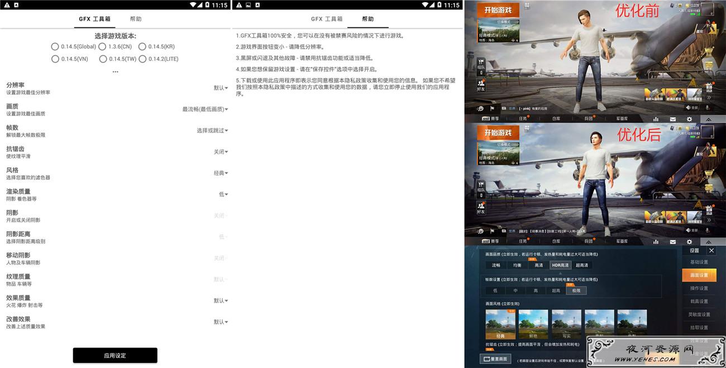Open 帧数 FPS dropdown (选择或跳过)

(212, 130)
